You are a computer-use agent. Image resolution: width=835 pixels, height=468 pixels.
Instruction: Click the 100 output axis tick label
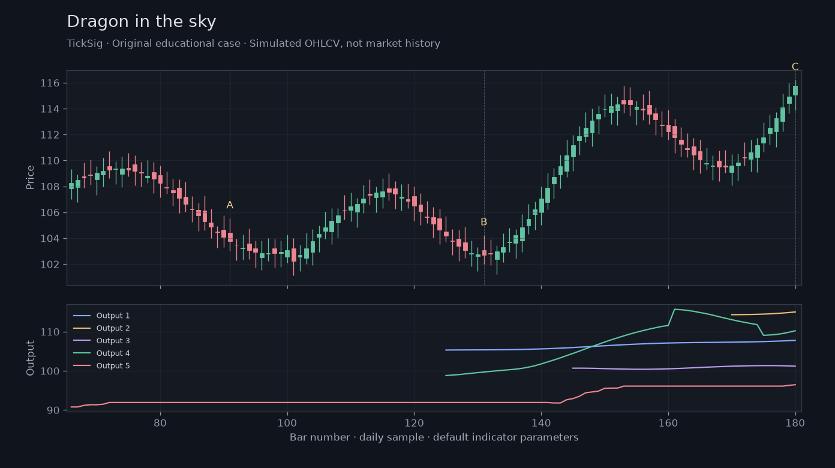50,371
